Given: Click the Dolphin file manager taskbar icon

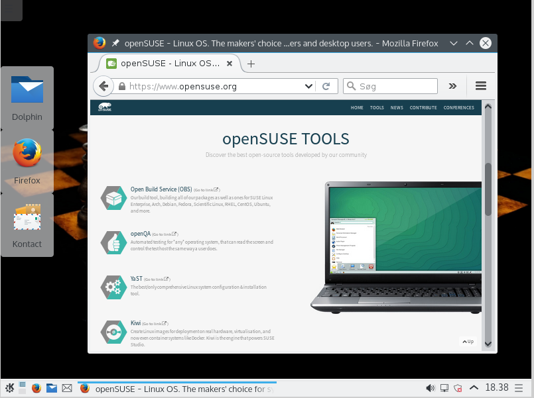Looking at the screenshot, I should (x=52, y=388).
